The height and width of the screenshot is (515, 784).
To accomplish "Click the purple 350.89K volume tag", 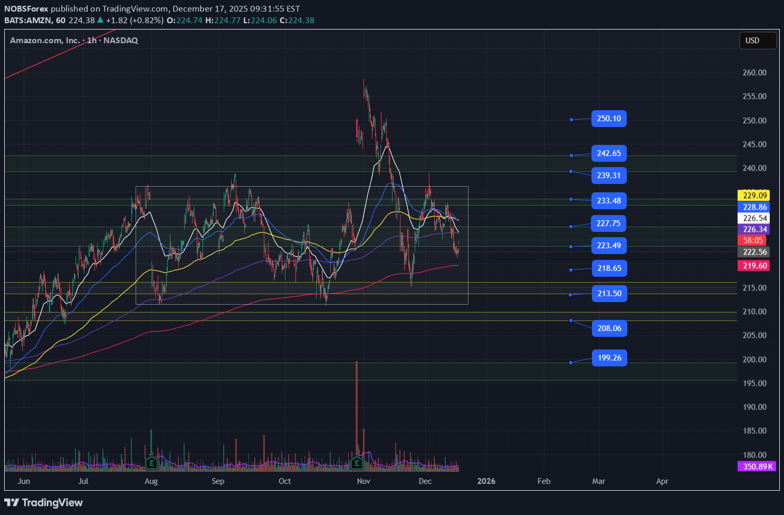I will coord(758,467).
